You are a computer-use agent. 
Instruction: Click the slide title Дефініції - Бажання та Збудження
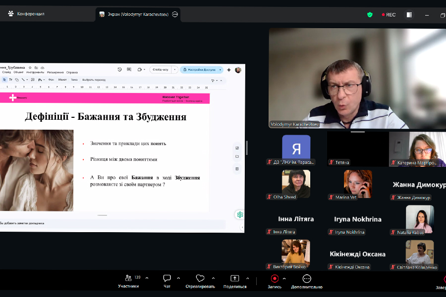tap(106, 117)
